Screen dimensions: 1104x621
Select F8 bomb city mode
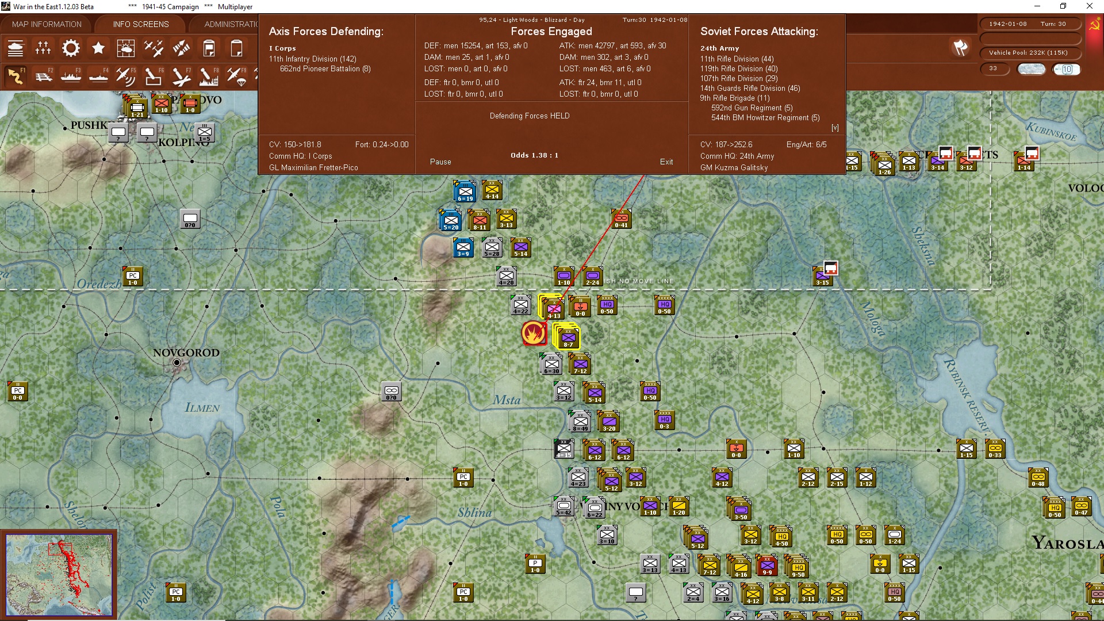pyautogui.click(x=209, y=76)
